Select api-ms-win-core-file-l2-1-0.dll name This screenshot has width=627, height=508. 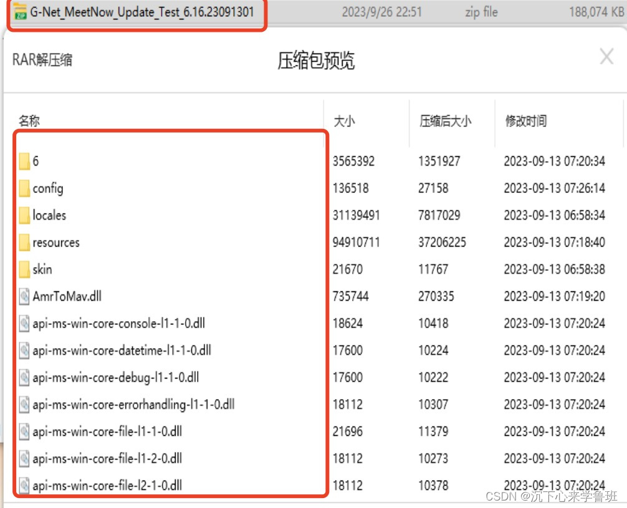[107, 485]
